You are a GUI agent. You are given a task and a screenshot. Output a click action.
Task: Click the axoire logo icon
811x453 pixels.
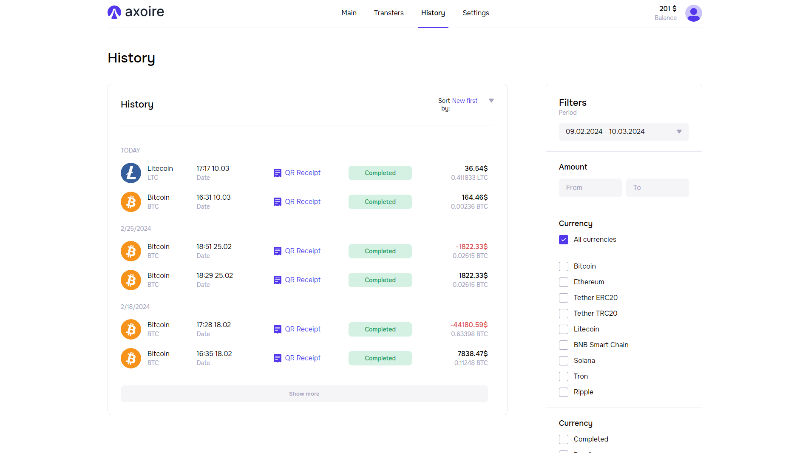(x=114, y=12)
